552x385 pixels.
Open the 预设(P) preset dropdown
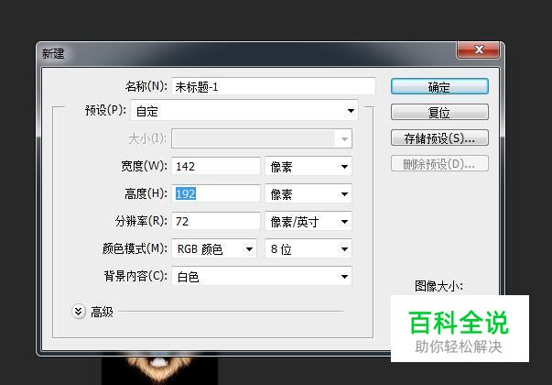244,111
